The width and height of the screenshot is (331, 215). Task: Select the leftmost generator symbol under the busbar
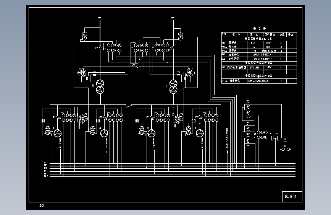pos(57,133)
